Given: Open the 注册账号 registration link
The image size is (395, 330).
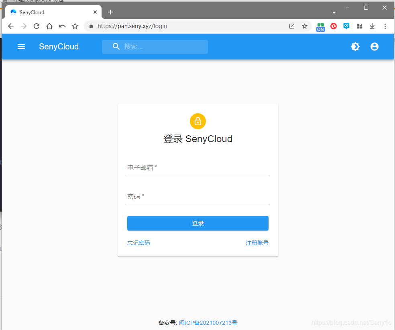Looking at the screenshot, I should click(x=257, y=243).
